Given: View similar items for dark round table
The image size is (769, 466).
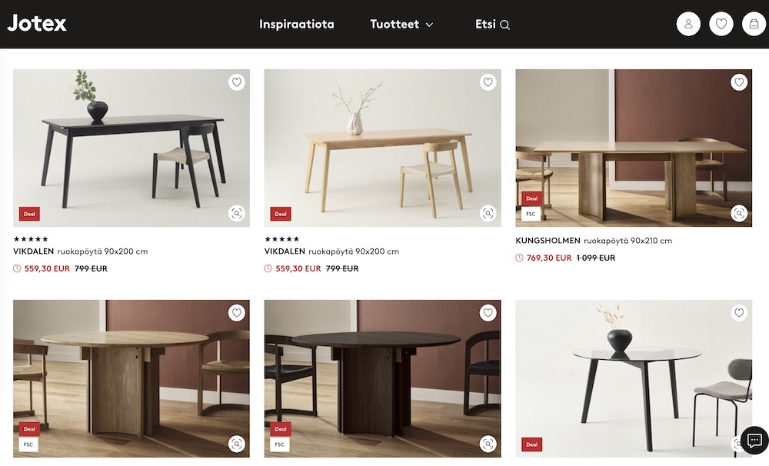Looking at the screenshot, I should 488,444.
